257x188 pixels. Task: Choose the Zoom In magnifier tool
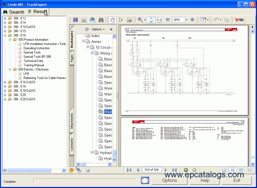tap(140, 20)
